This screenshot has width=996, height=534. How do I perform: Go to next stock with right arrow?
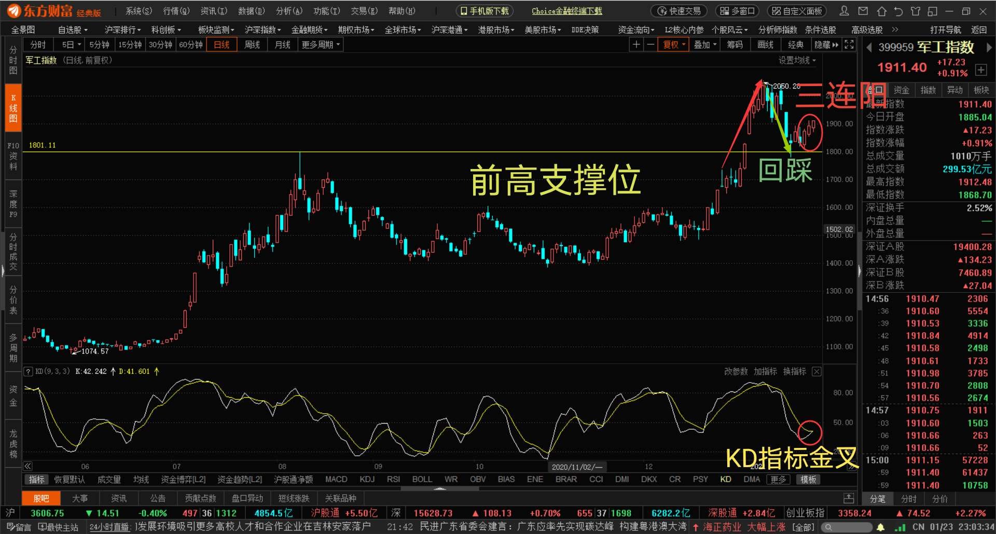989,48
